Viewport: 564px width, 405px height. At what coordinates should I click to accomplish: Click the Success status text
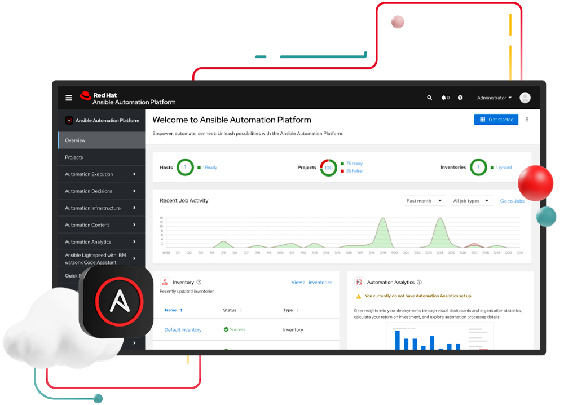click(x=237, y=329)
